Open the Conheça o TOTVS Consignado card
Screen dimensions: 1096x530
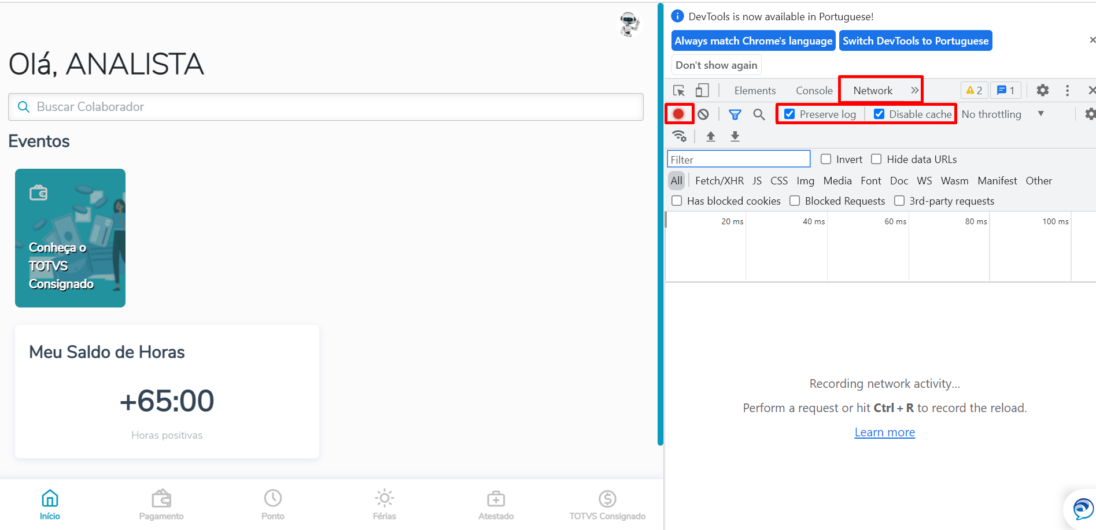(70, 238)
